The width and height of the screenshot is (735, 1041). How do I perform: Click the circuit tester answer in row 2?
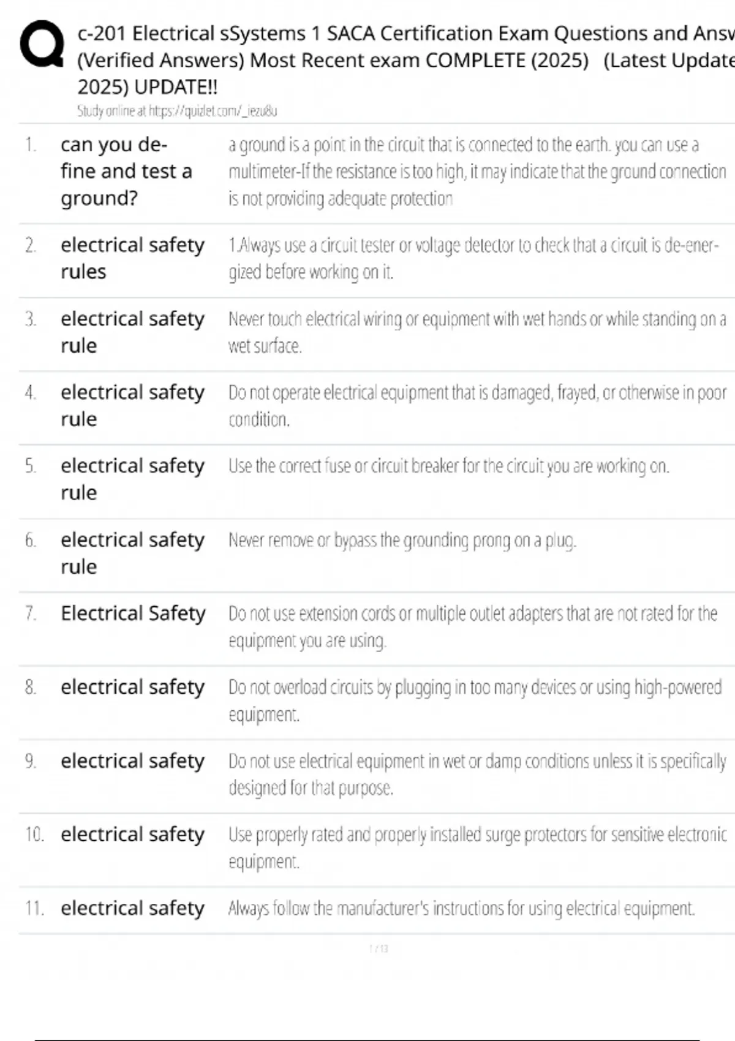pyautogui.click(x=473, y=258)
